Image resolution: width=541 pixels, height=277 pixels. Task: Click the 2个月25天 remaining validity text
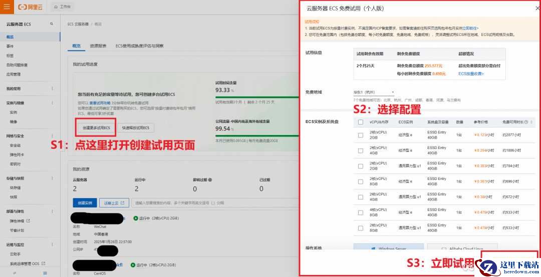click(365, 65)
